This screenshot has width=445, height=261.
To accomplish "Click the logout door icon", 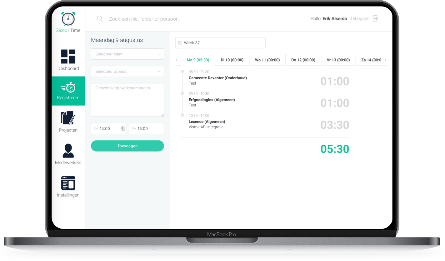I will (375, 18).
